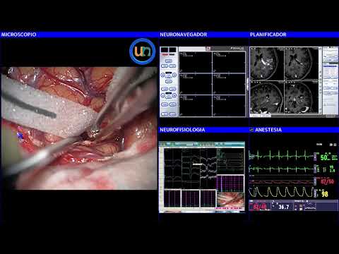Viewport: 339px width, 254px height.
Task: Click the small icon in neuronavigator top toolbar
Action: (x=208, y=49)
